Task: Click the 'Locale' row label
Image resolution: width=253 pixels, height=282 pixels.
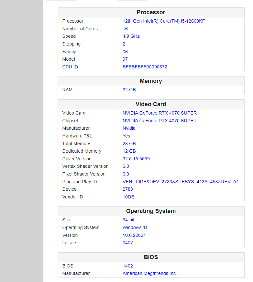Action: tap(69, 243)
